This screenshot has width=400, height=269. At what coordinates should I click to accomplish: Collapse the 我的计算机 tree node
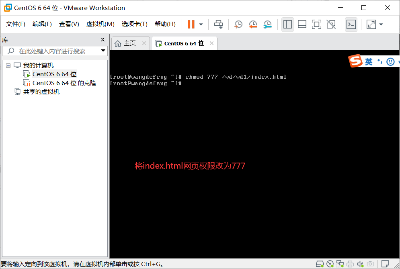[x=8, y=65]
